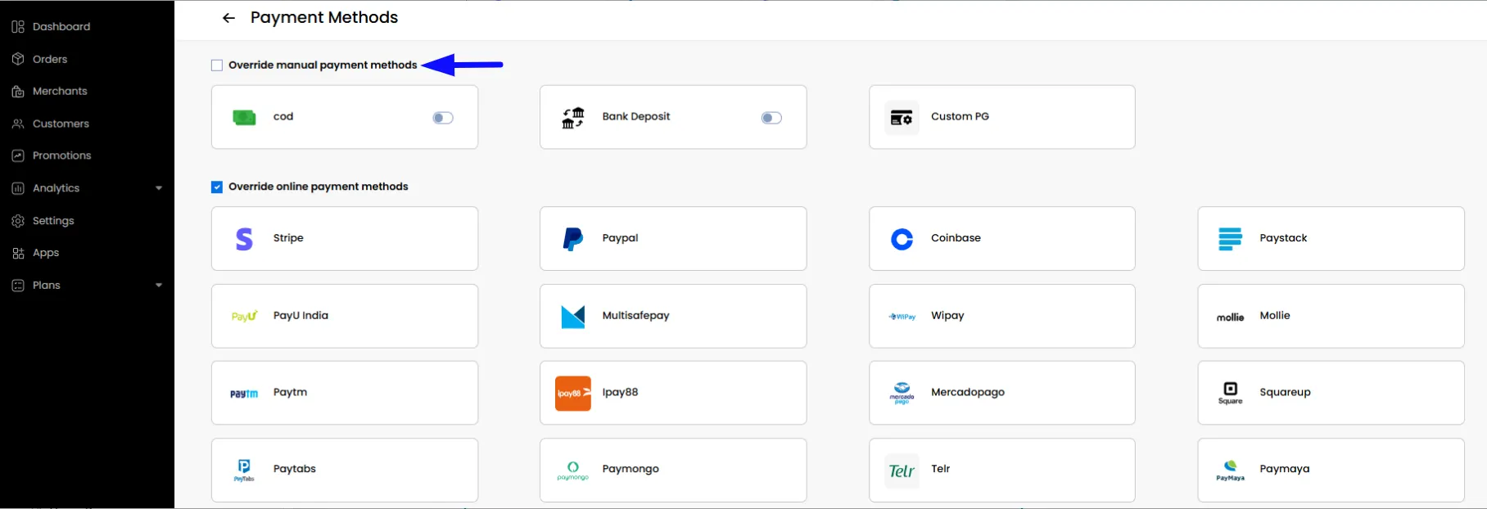Select the Wipay payment card
Image resolution: width=1487 pixels, height=509 pixels.
pyautogui.click(x=1002, y=316)
